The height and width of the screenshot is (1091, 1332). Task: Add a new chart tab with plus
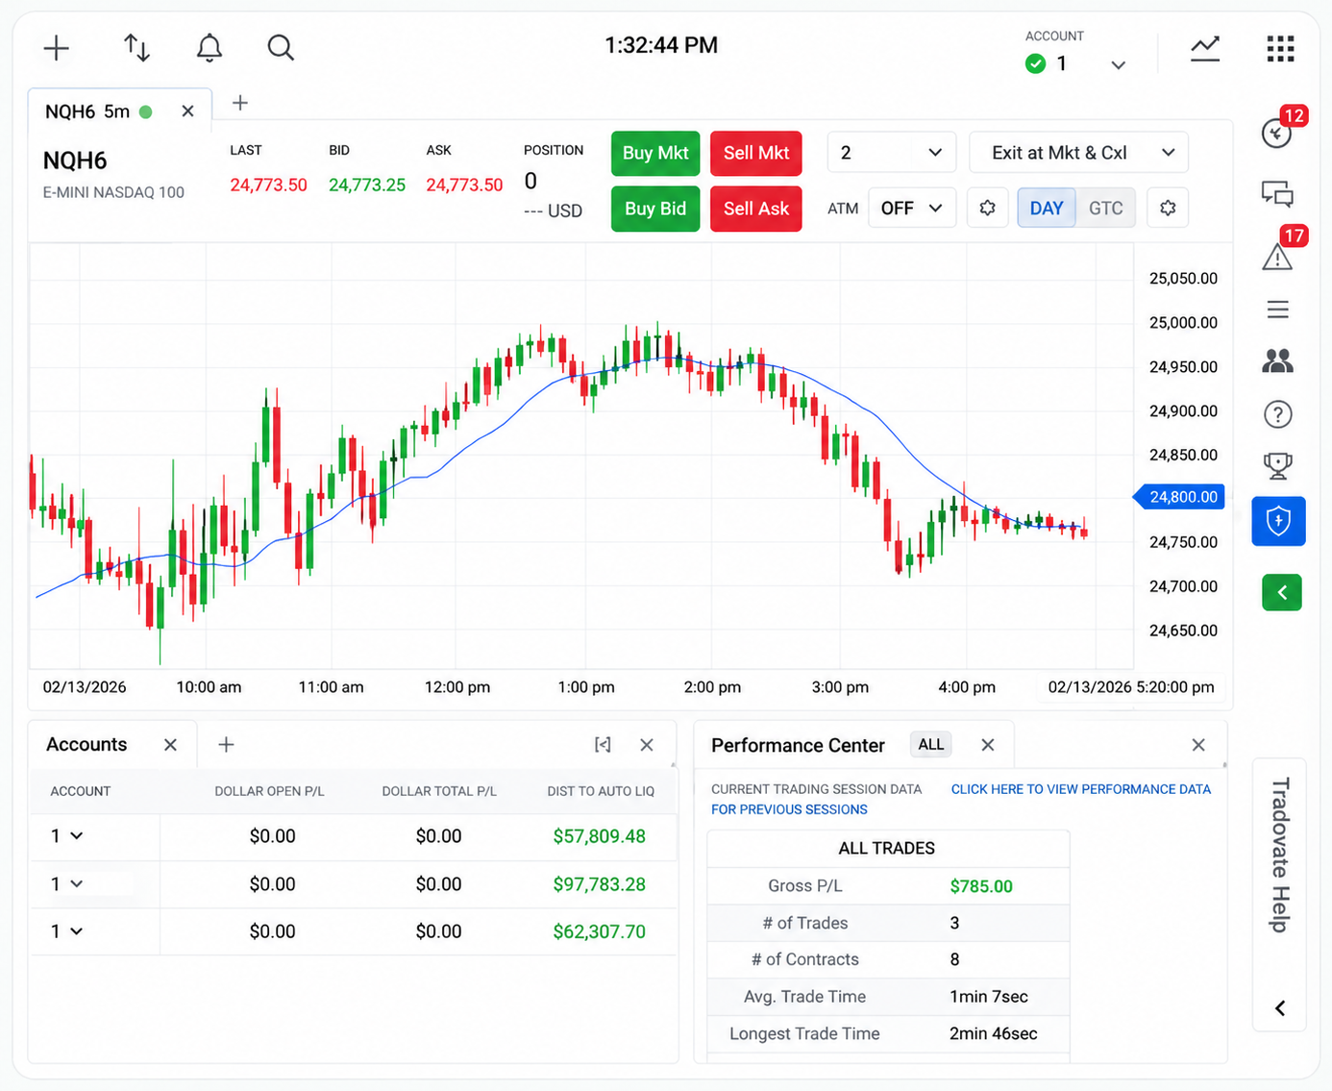coord(240,103)
